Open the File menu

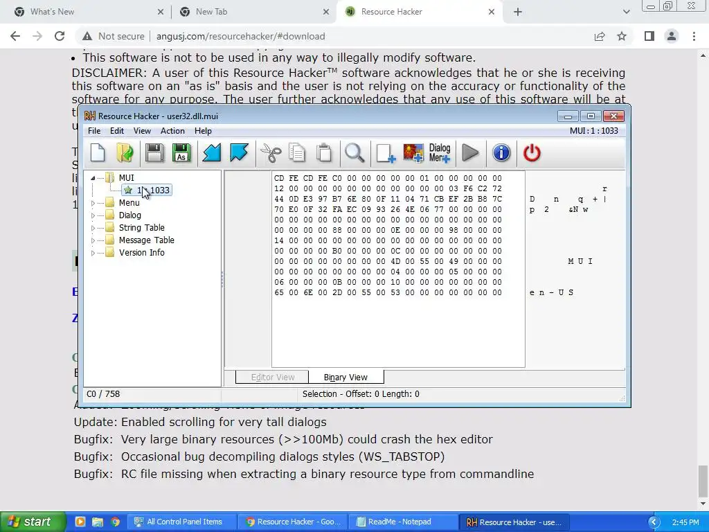94,131
